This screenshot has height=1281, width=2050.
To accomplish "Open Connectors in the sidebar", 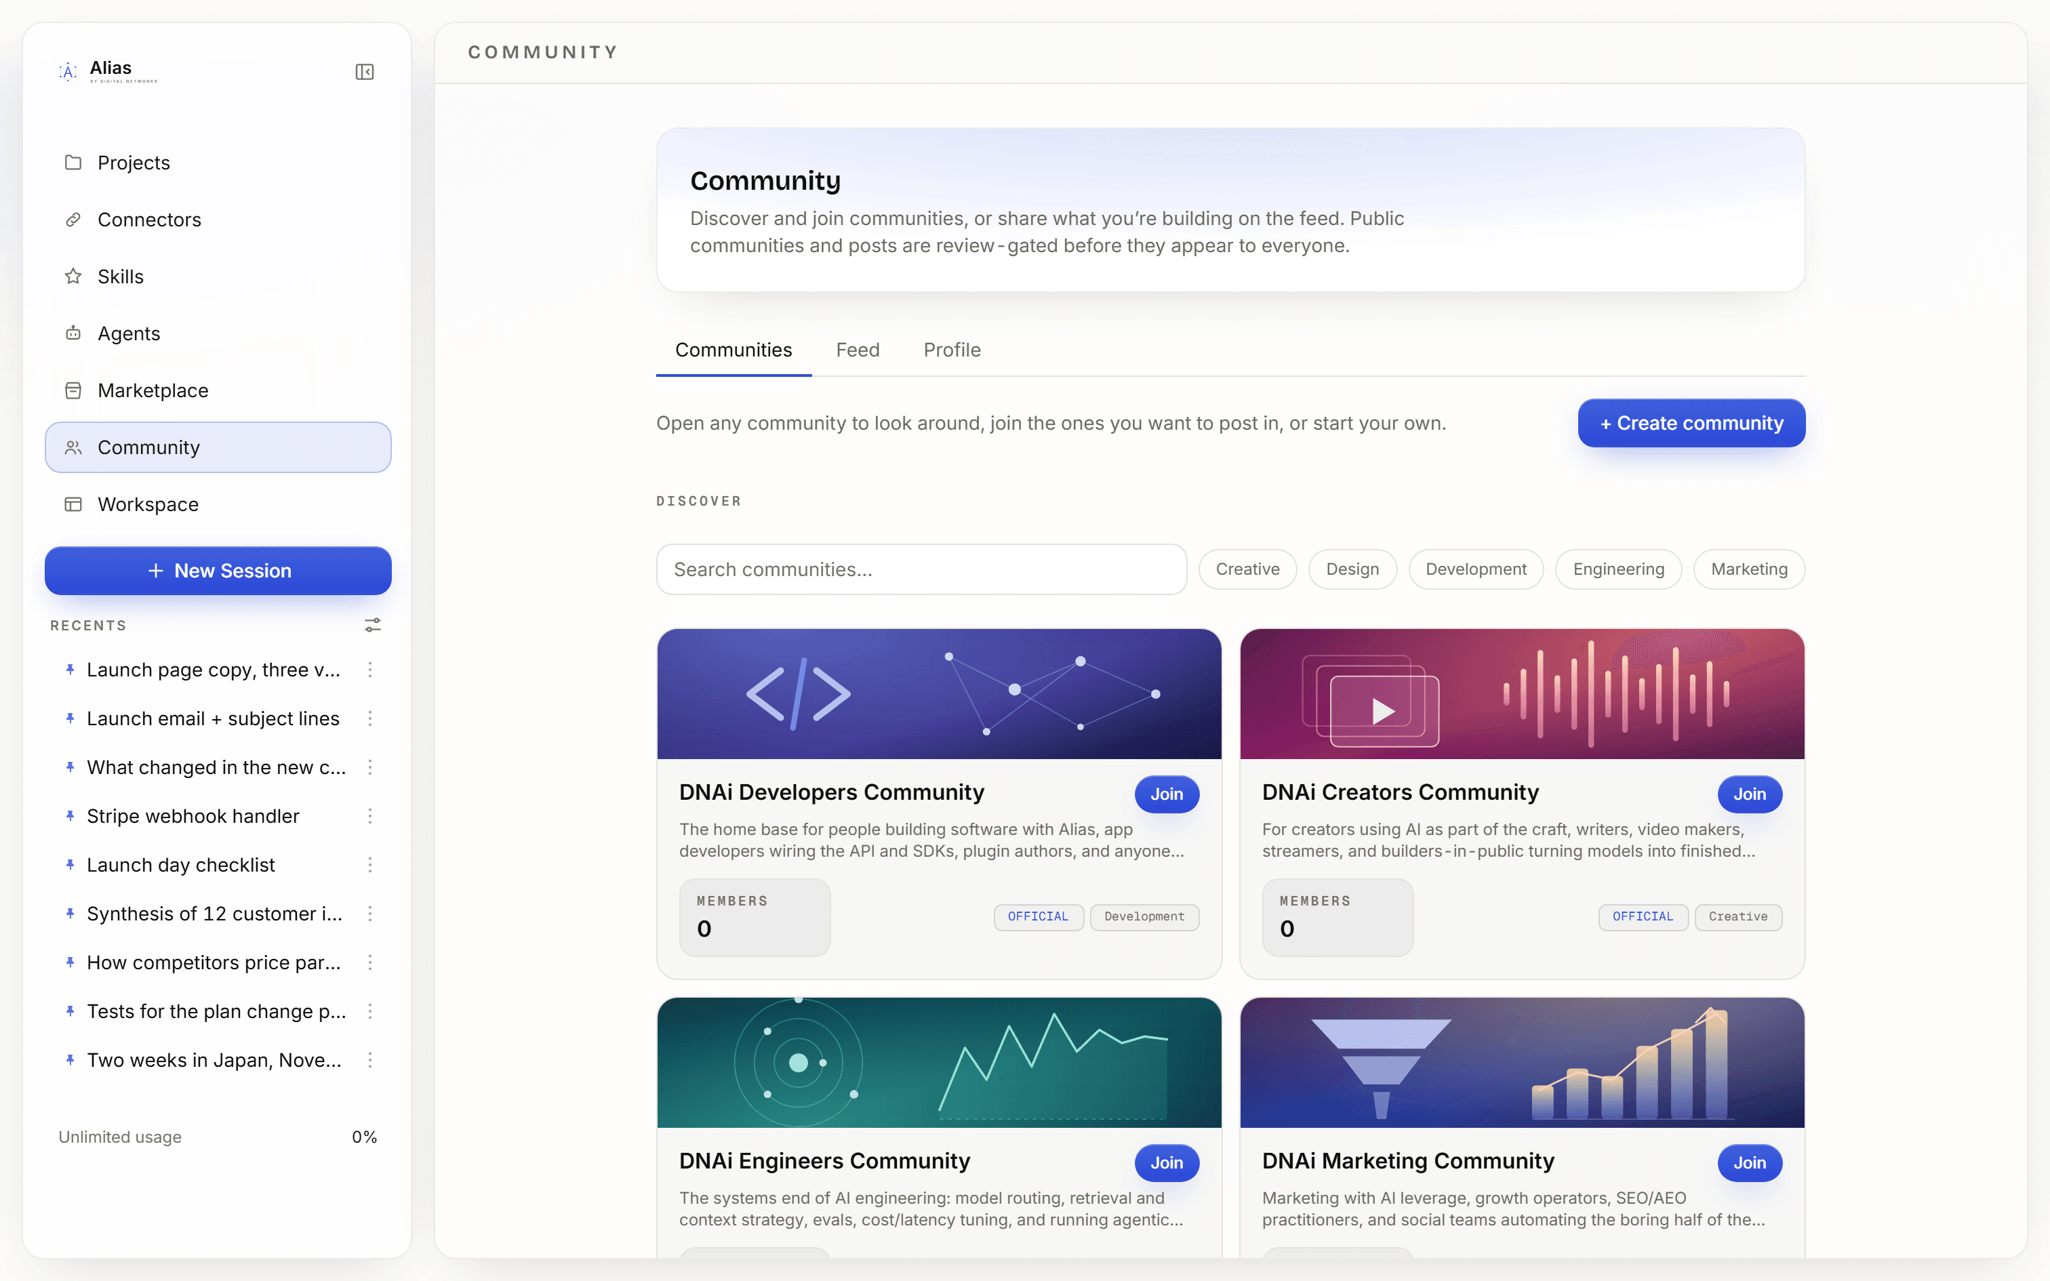I will point(218,220).
